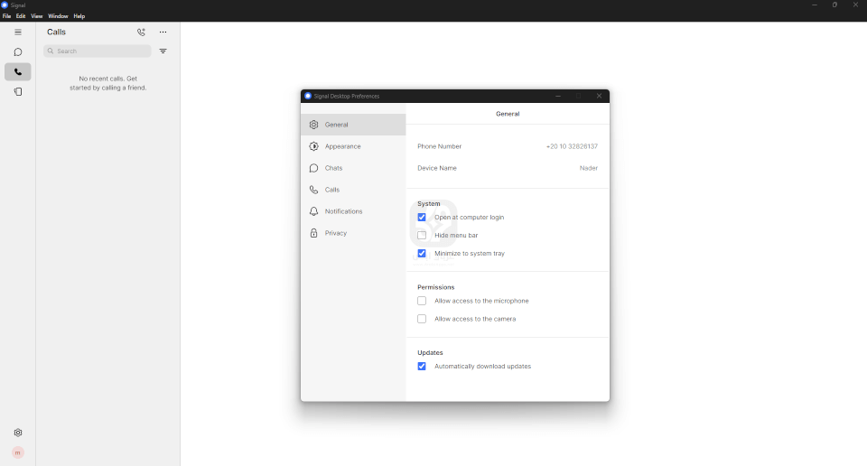Image resolution: width=867 pixels, height=466 pixels.
Task: Click the Calls phone icon in sidebar
Action: coord(17,72)
